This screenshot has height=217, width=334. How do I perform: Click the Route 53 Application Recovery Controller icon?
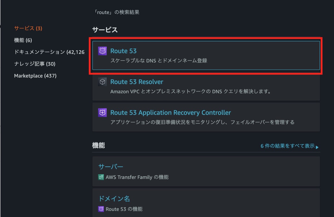click(x=102, y=112)
